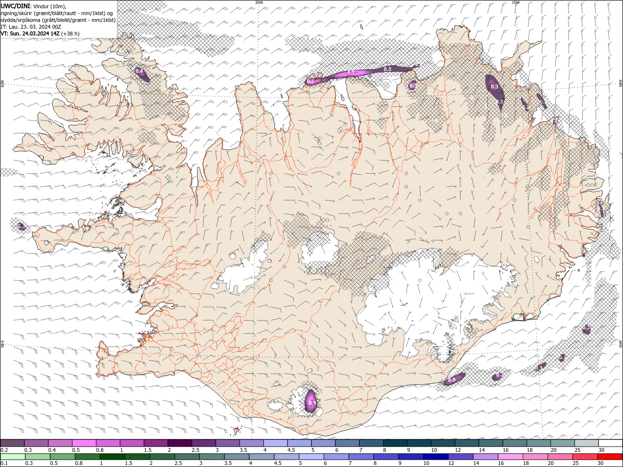
Task: Click the 1.5 swatch in the lower legend row
Action: point(137,457)
